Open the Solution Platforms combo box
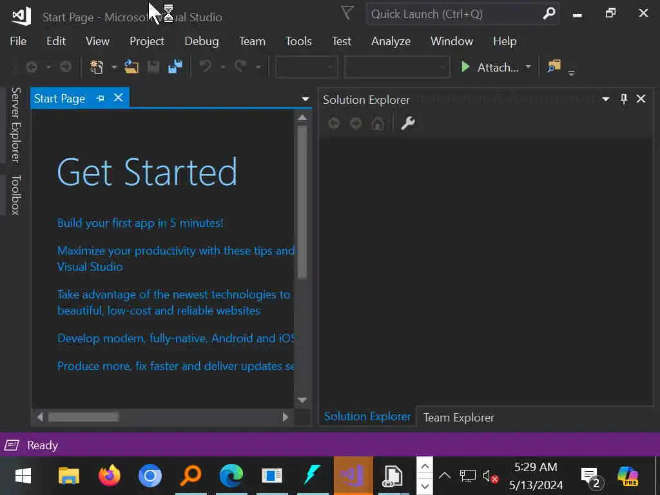 pyautogui.click(x=397, y=67)
